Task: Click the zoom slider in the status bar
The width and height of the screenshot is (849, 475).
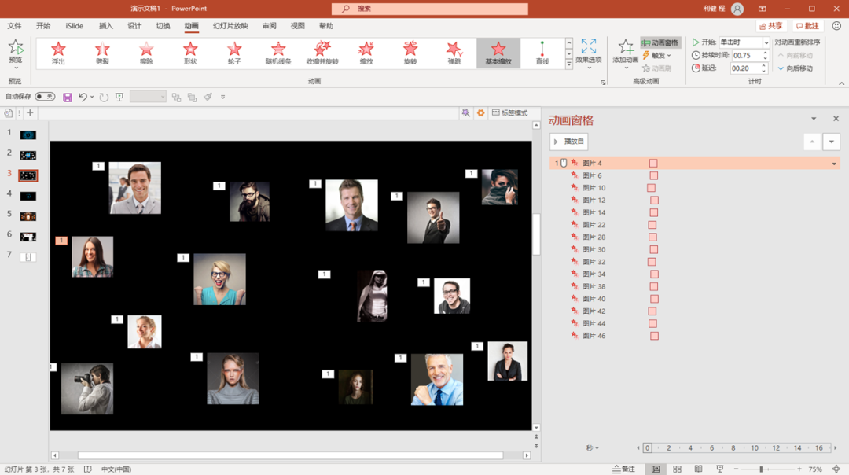Action: click(761, 469)
